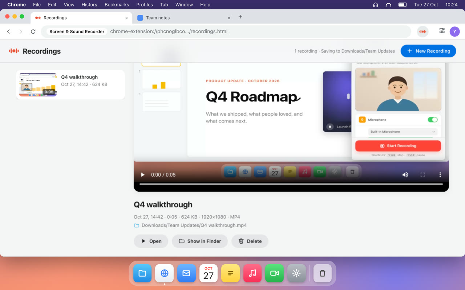Open Calendar from the Dock
The width and height of the screenshot is (465, 290).
[x=209, y=273]
